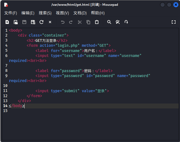Click for="password" attribute on line 8
The image size is (180, 142).
pyautogui.click(x=66, y=71)
